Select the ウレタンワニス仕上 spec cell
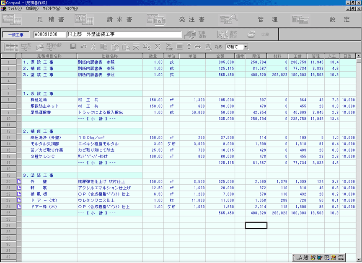The height and width of the screenshot is (263, 362). (110, 201)
